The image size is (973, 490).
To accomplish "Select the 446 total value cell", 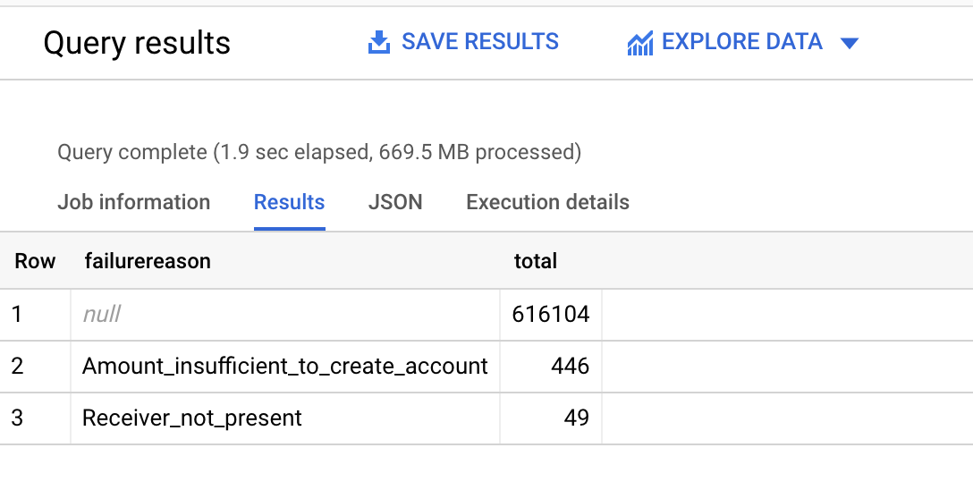I will [570, 366].
